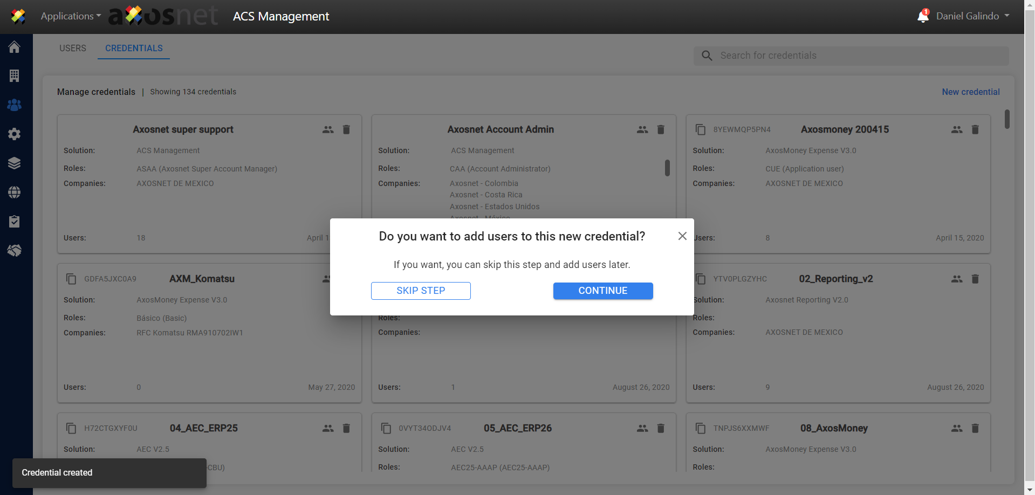1035x495 pixels.
Task: Click the CONTINUE button in dialog
Action: coord(602,291)
